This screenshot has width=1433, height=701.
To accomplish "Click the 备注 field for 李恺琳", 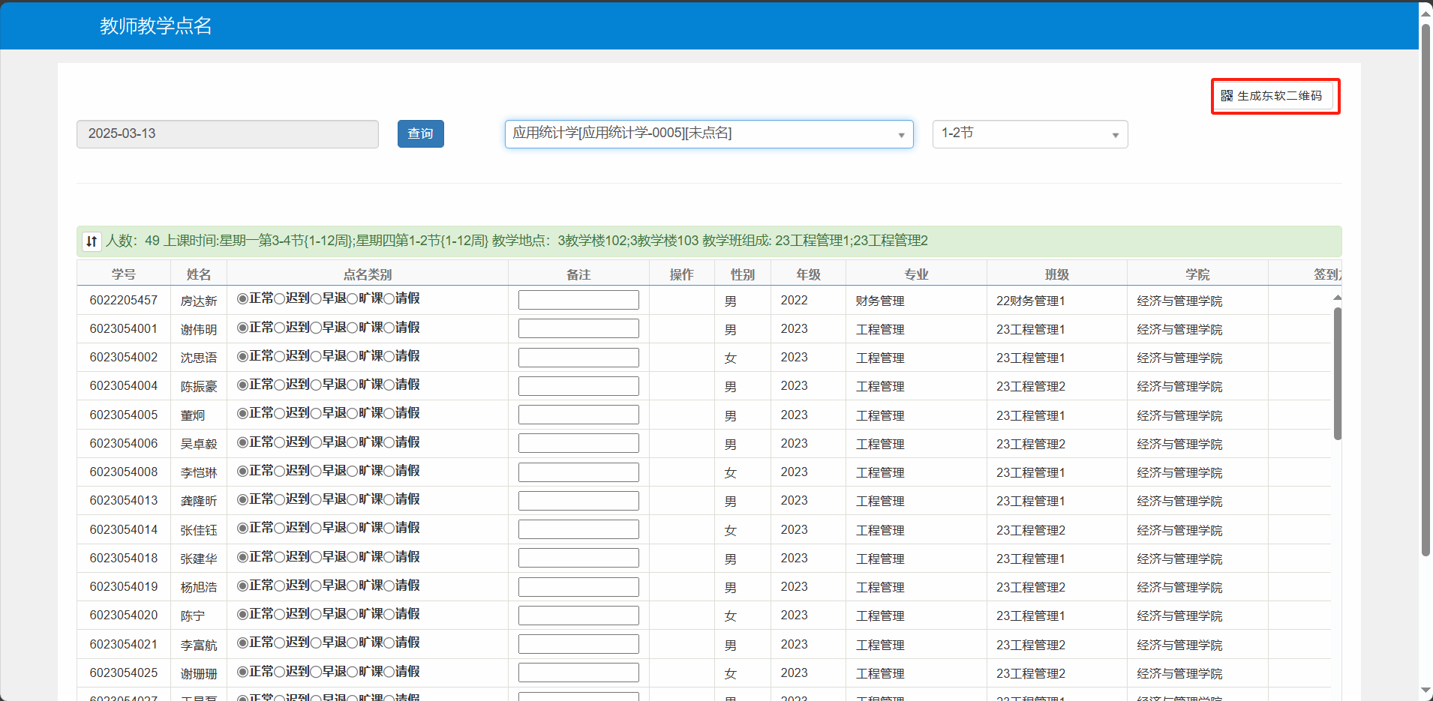I will click(578, 472).
